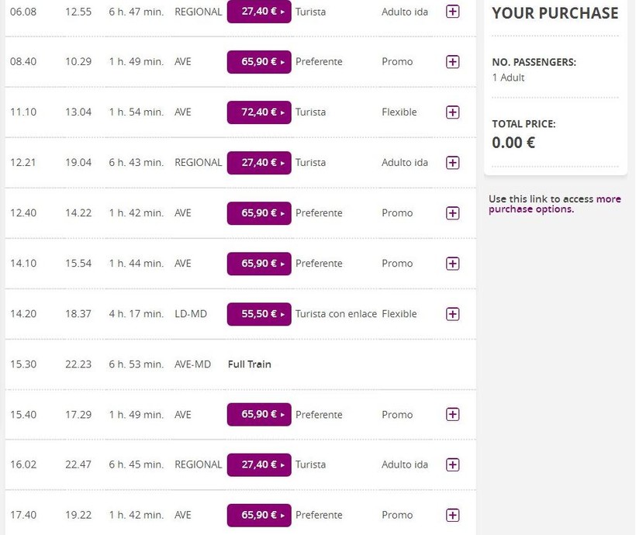Select 27,40 € fare for 06.08 train
The image size is (636, 535).
point(259,12)
